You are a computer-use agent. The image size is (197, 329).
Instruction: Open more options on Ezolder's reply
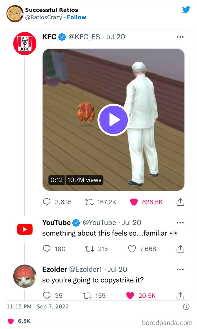coord(180,270)
